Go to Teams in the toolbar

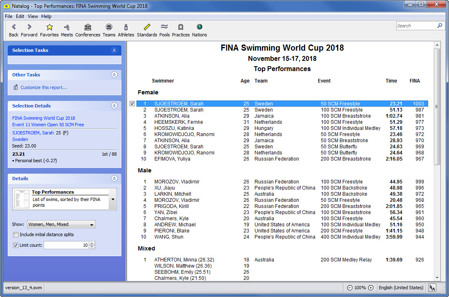pyautogui.click(x=109, y=27)
